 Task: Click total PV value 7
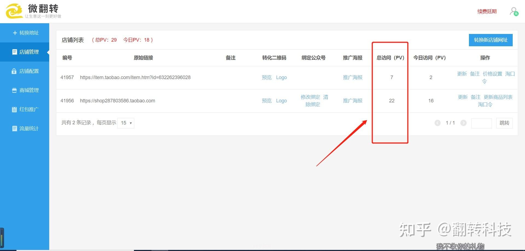click(392, 77)
